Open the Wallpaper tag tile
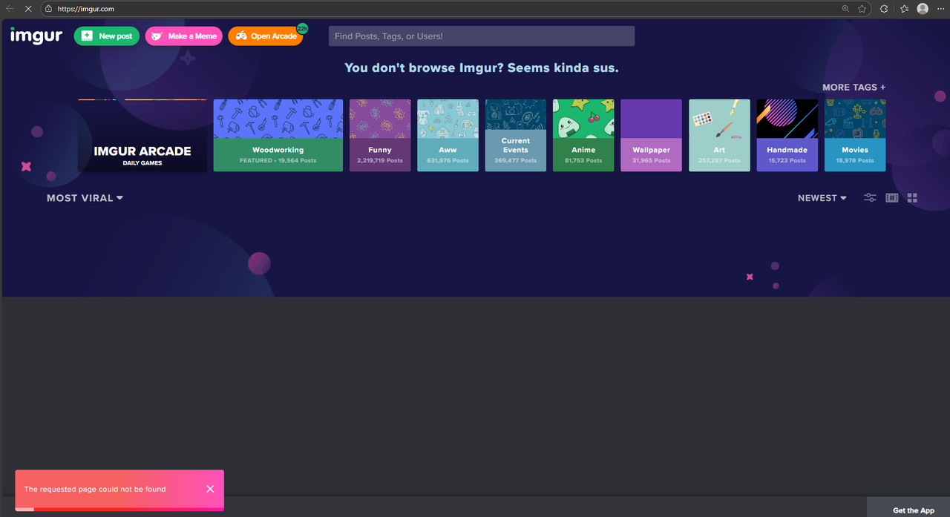This screenshot has height=517, width=950. pyautogui.click(x=651, y=136)
